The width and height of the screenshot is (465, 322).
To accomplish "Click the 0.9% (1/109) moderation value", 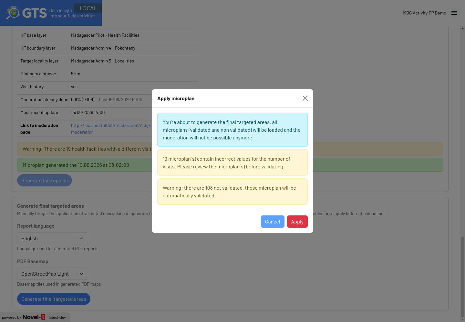I will click(83, 99).
